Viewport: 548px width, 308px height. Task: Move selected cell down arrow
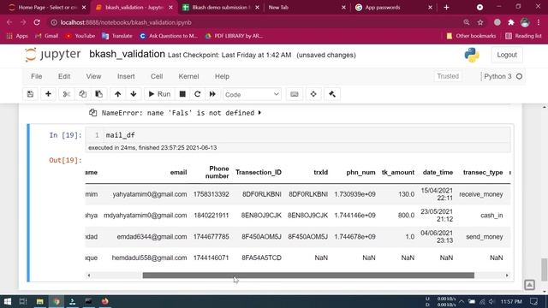(134, 94)
